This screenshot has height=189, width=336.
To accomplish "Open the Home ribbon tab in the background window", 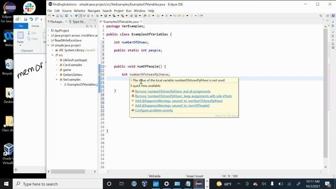I will [x=35, y=26].
